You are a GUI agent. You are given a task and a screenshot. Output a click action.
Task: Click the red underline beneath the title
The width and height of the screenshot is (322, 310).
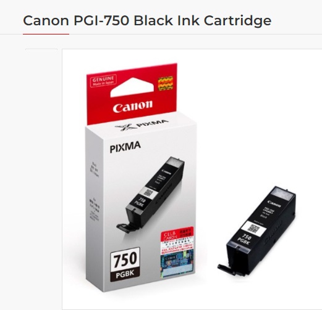coord(46,34)
